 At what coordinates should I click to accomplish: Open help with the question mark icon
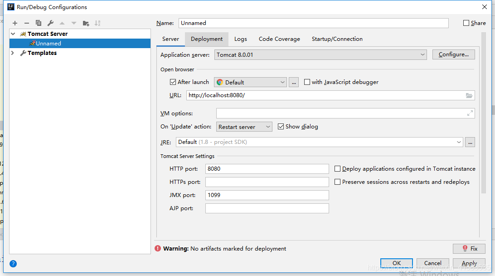(x=13, y=263)
